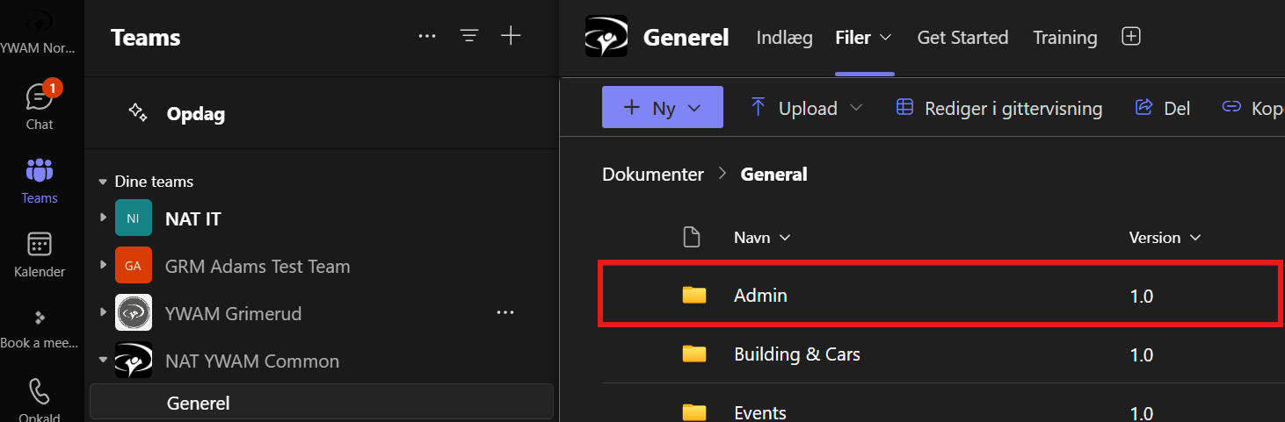Open the Admin folder
The width and height of the screenshot is (1285, 422).
(760, 296)
